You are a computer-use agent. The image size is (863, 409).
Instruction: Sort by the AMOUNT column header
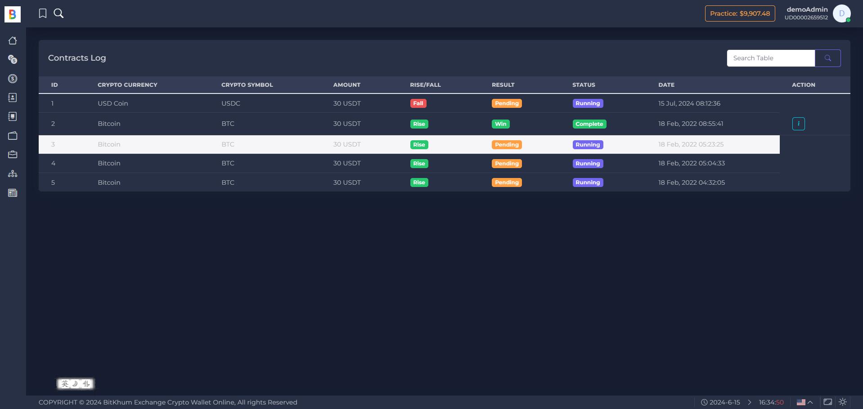tap(347, 84)
